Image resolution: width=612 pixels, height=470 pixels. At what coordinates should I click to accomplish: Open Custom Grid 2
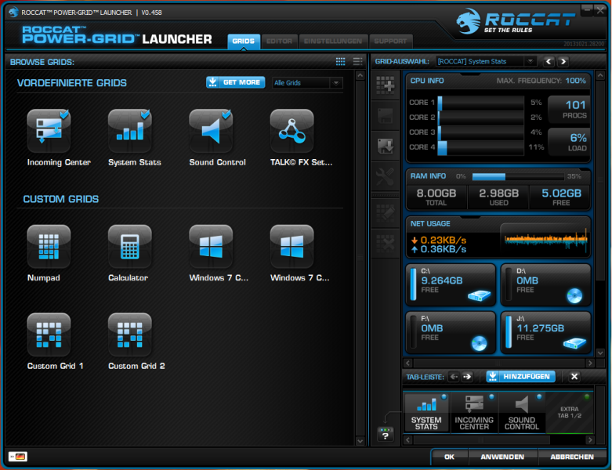[x=129, y=334]
